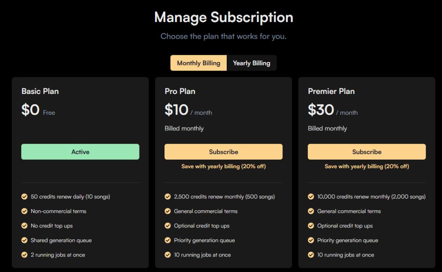Click checkmark icon next to Pro Plan Optional credit top ups

click(168, 226)
